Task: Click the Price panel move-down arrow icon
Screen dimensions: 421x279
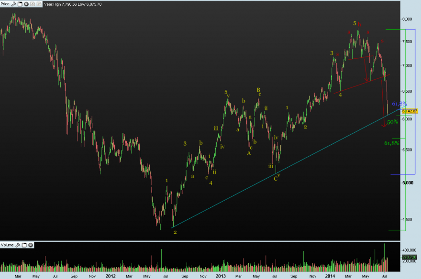Action: point(33,4)
